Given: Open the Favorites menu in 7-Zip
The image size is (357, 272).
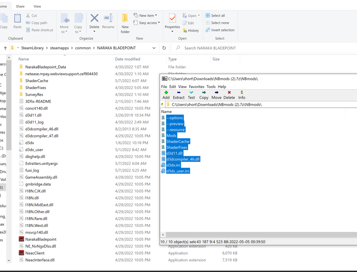Looking at the screenshot, I should (196, 87).
